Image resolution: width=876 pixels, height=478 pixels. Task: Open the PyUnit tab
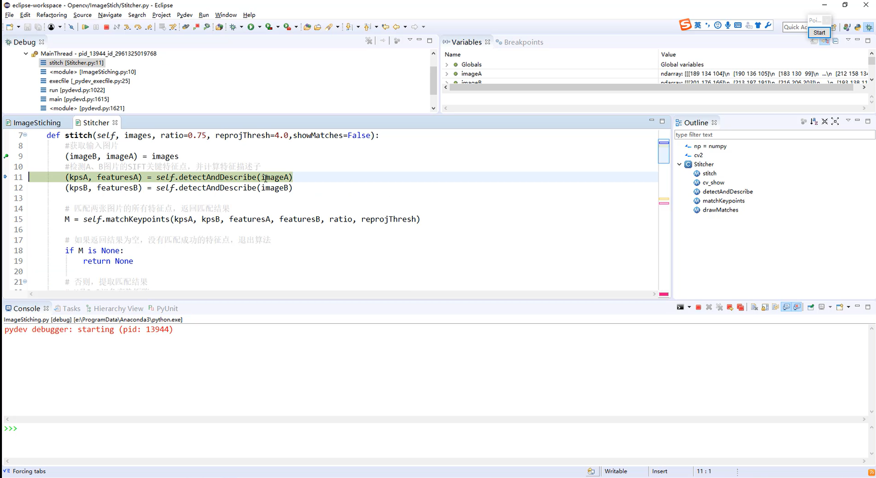coord(163,308)
